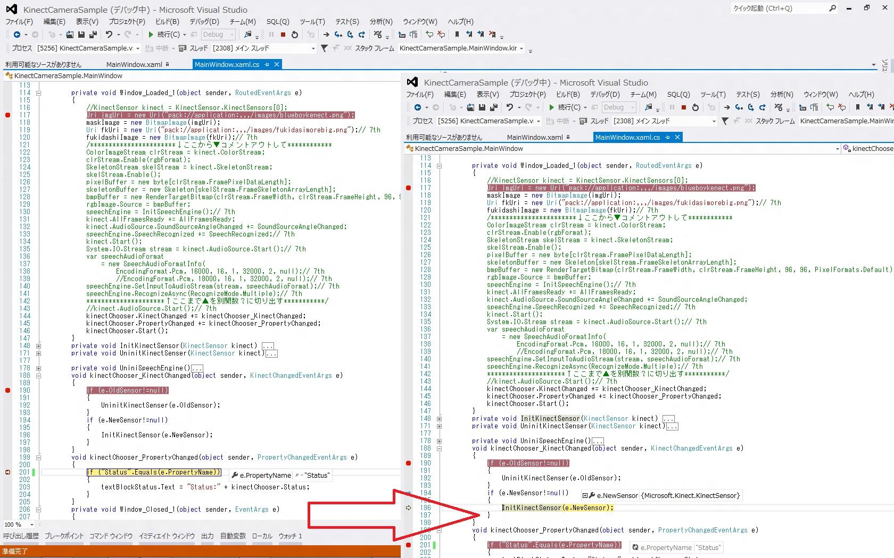Open the 100 % zoom dropdown
This screenshot has width=894, height=558.
[32, 525]
